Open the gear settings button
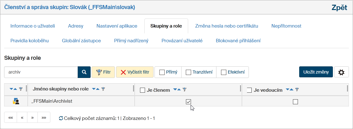Screen dimensions: 353x129 (341, 72)
